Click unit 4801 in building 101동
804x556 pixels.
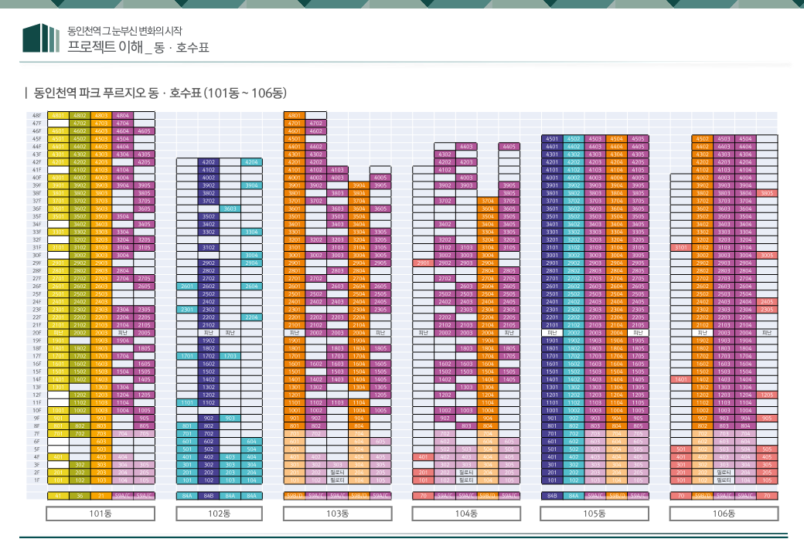tap(58, 115)
